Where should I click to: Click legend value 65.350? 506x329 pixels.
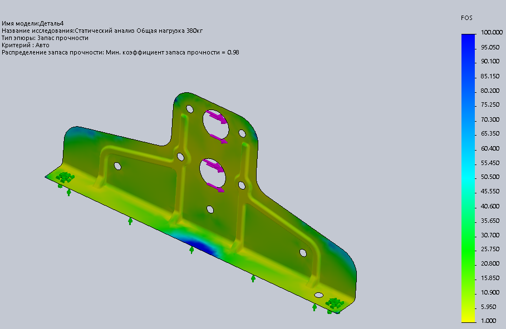pyautogui.click(x=490, y=133)
